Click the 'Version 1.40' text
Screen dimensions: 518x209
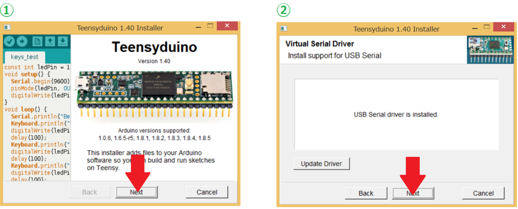[154, 61]
